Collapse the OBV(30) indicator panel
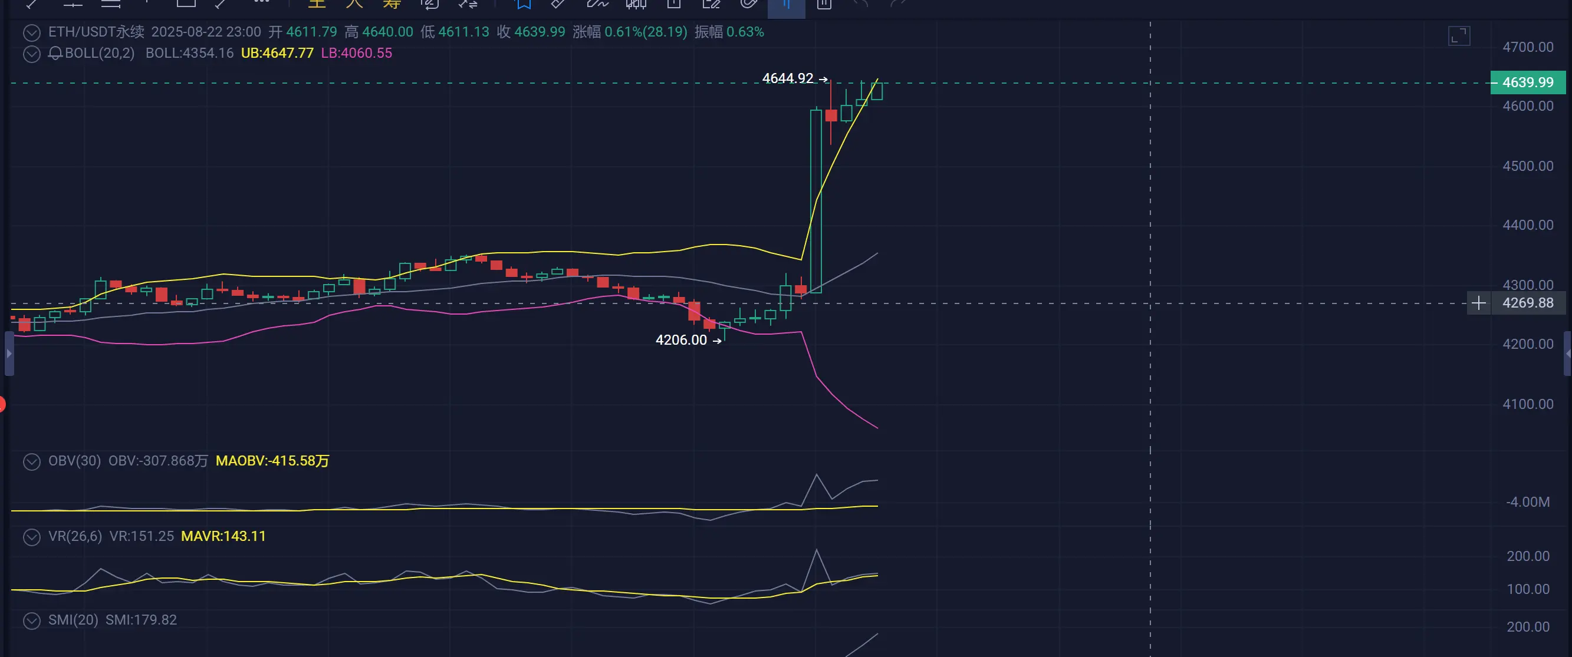Viewport: 1572px width, 657px height. (x=32, y=461)
